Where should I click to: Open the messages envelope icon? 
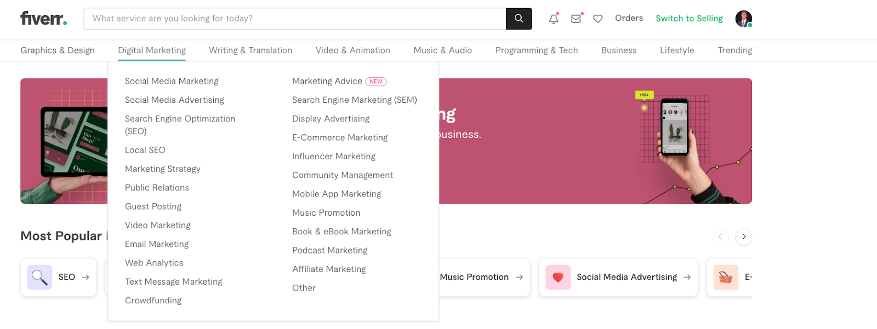[x=576, y=19]
